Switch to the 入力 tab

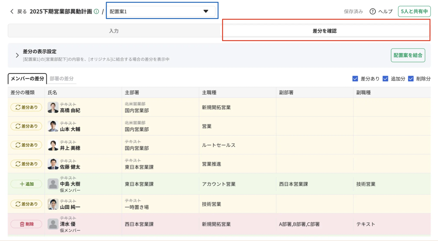coord(114,31)
